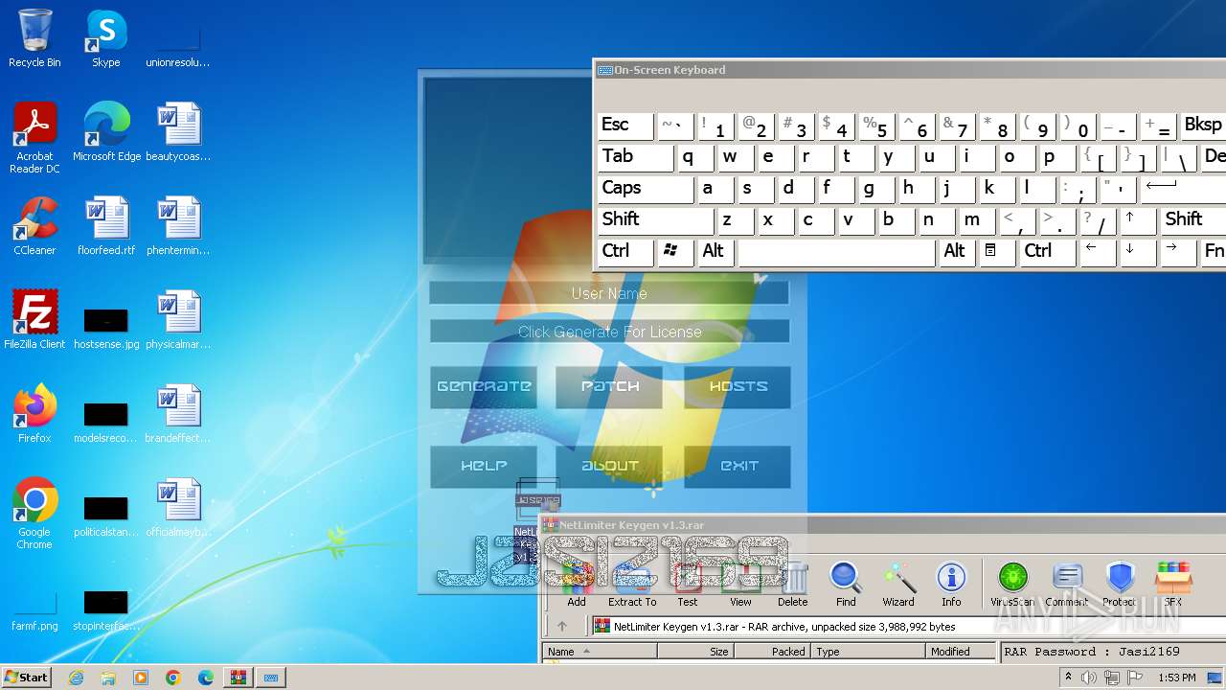1226x690 pixels.
Task: Click Action Center flag in system tray
Action: click(x=1135, y=678)
